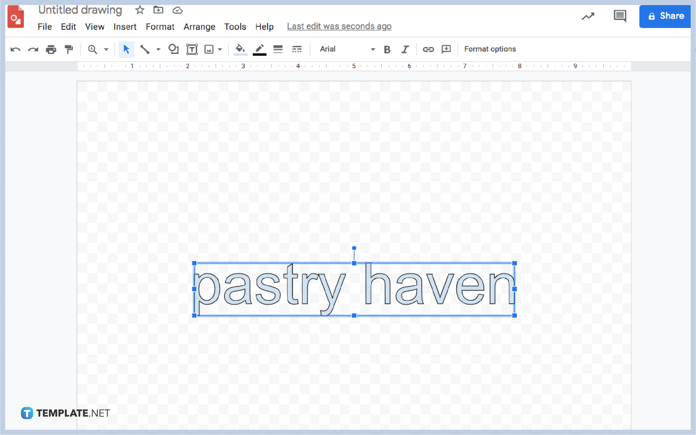Click the Undo icon
Screen dimensions: 696x435
coord(15,49)
